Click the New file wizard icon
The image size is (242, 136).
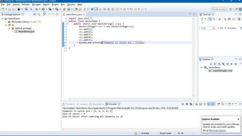click(3, 9)
